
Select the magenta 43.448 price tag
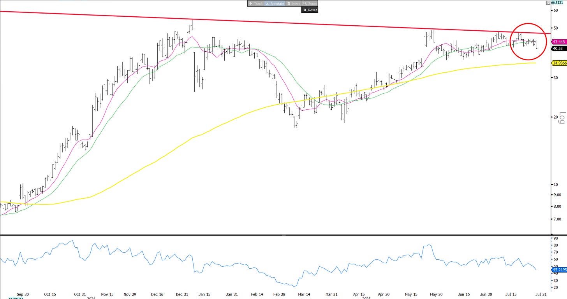[x=558, y=42]
